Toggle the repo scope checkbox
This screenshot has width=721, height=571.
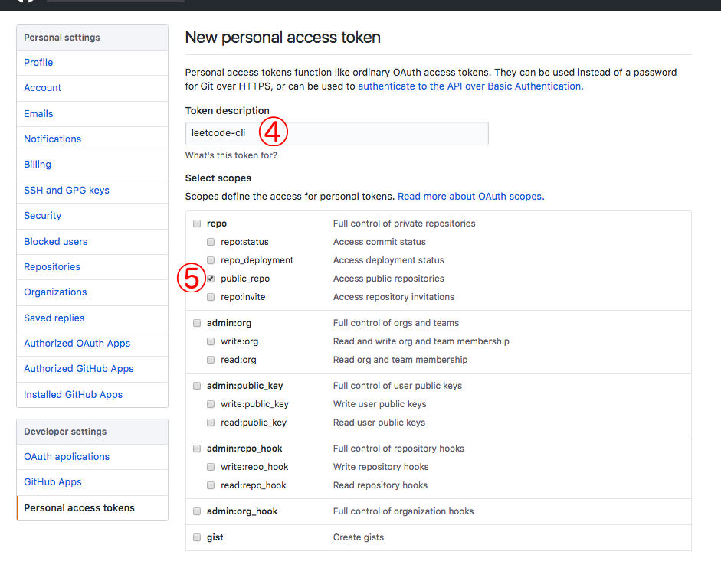point(197,224)
